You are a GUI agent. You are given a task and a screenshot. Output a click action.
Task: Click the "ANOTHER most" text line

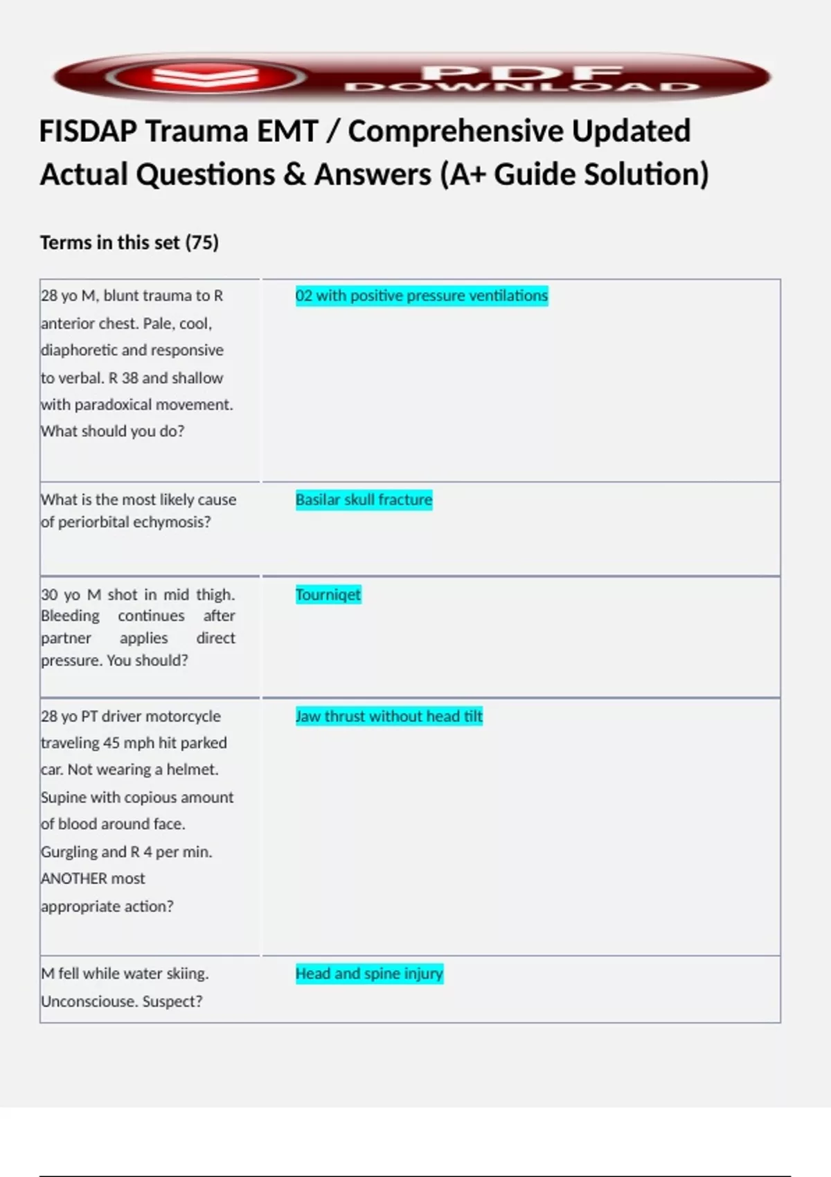pos(93,879)
